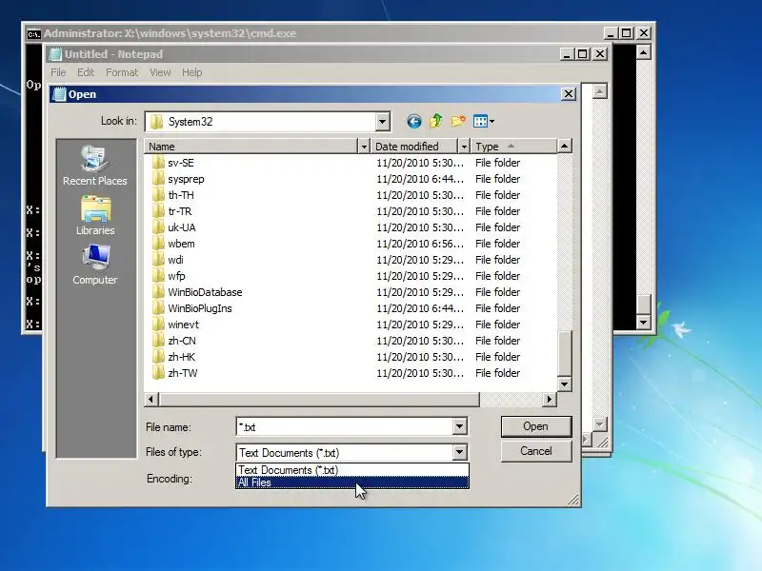Select the sysprep folder icon

158,179
